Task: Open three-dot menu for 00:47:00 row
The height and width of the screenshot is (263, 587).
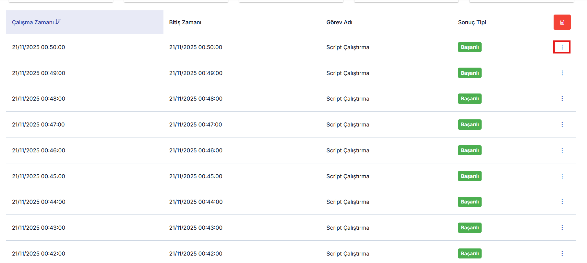Action: [562, 125]
